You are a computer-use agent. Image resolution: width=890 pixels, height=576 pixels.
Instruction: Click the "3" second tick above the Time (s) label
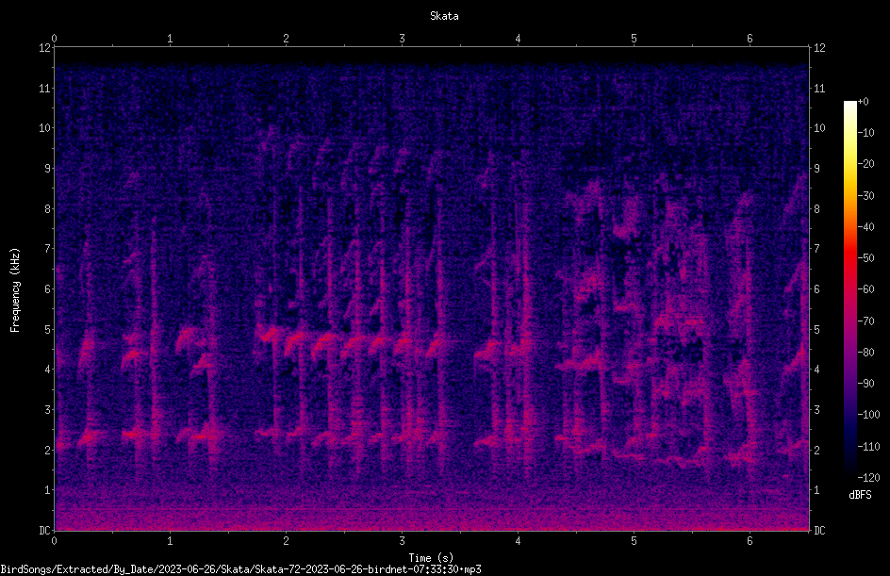(x=402, y=541)
